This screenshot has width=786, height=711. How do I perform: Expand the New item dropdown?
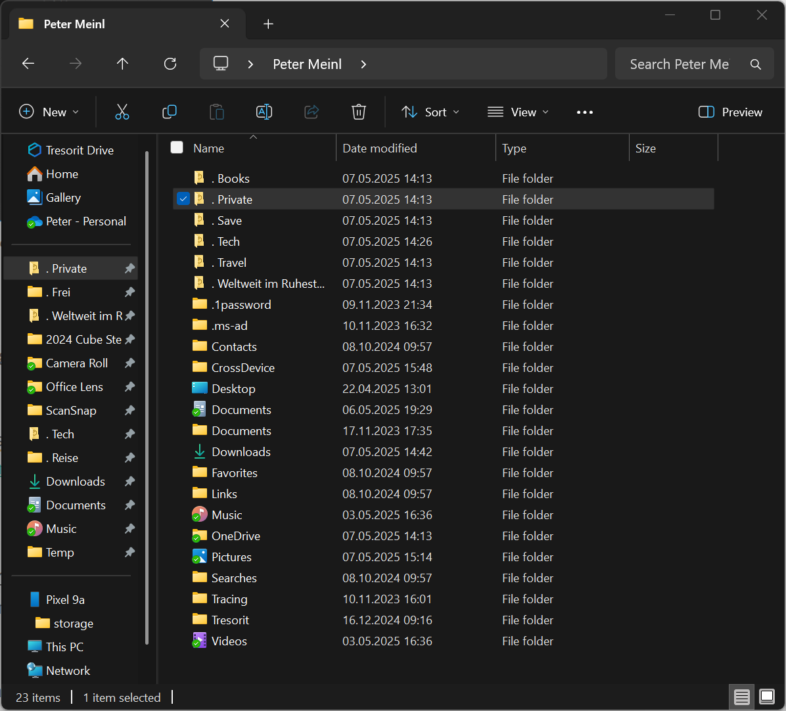(49, 112)
